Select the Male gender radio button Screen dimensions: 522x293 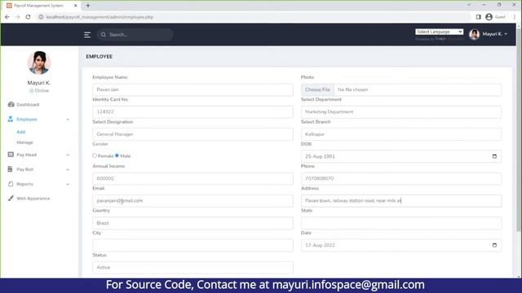(117, 155)
